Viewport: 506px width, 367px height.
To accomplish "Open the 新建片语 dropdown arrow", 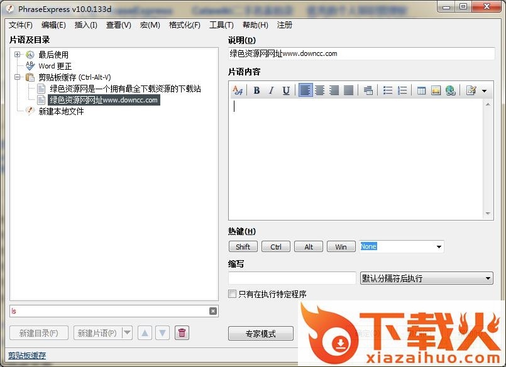I will [x=128, y=332].
